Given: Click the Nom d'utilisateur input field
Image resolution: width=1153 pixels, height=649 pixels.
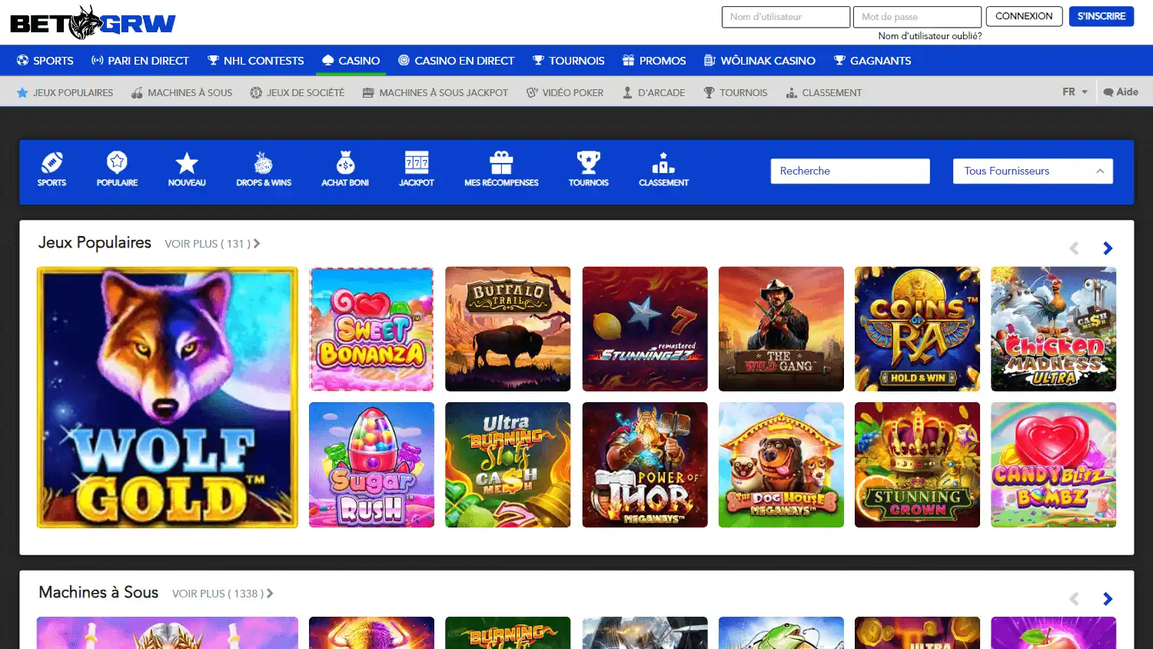Looking at the screenshot, I should pos(786,17).
